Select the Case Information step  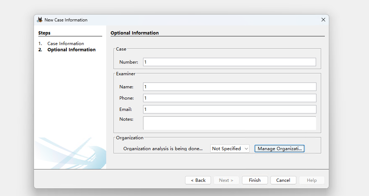(x=65, y=44)
